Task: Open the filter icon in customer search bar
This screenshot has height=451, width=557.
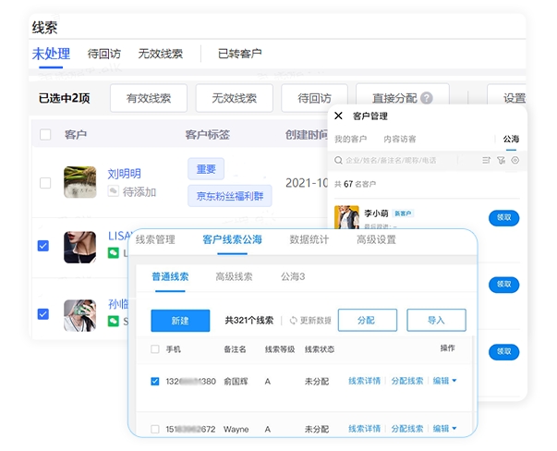Action: click(501, 160)
